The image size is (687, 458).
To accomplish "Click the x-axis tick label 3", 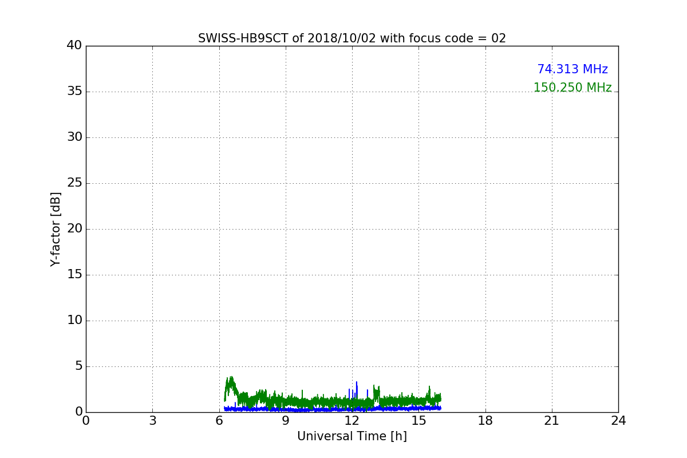I will [152, 421].
